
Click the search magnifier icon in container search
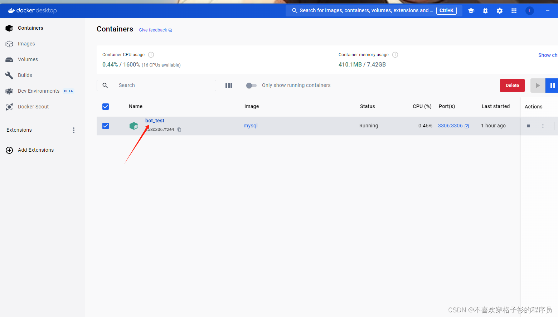click(105, 86)
